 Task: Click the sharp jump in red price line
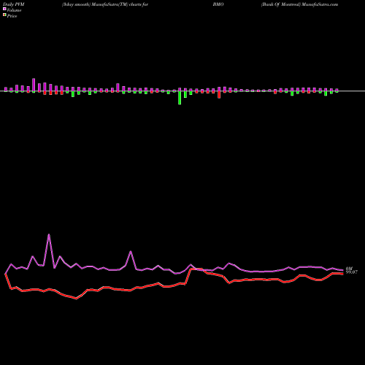(188, 276)
